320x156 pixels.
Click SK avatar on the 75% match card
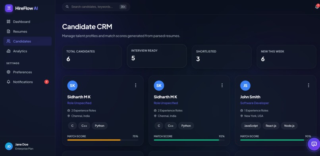pos(72,86)
